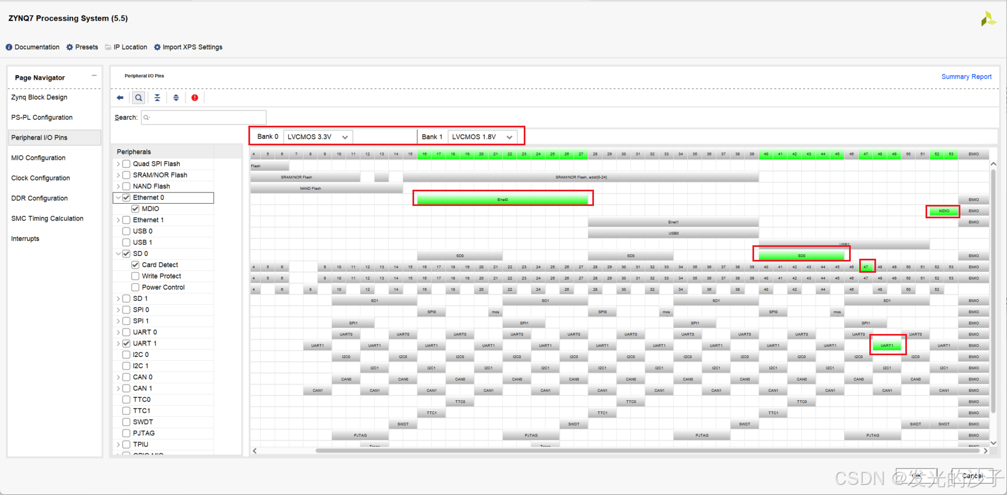Screen dimensions: 1007x495
Task: Expand the TPIU tree node
Action: click(118, 444)
